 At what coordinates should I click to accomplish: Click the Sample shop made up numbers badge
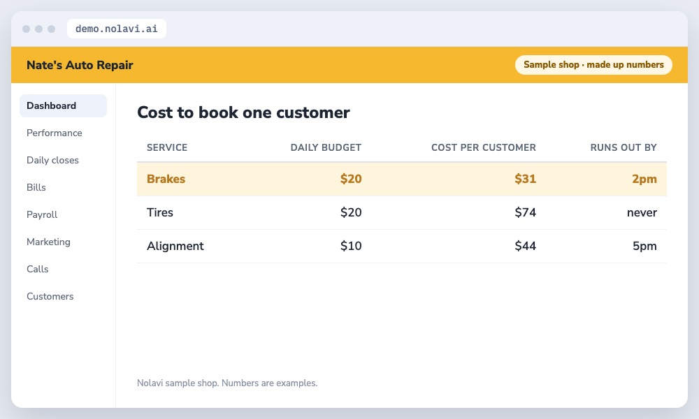[x=593, y=64]
